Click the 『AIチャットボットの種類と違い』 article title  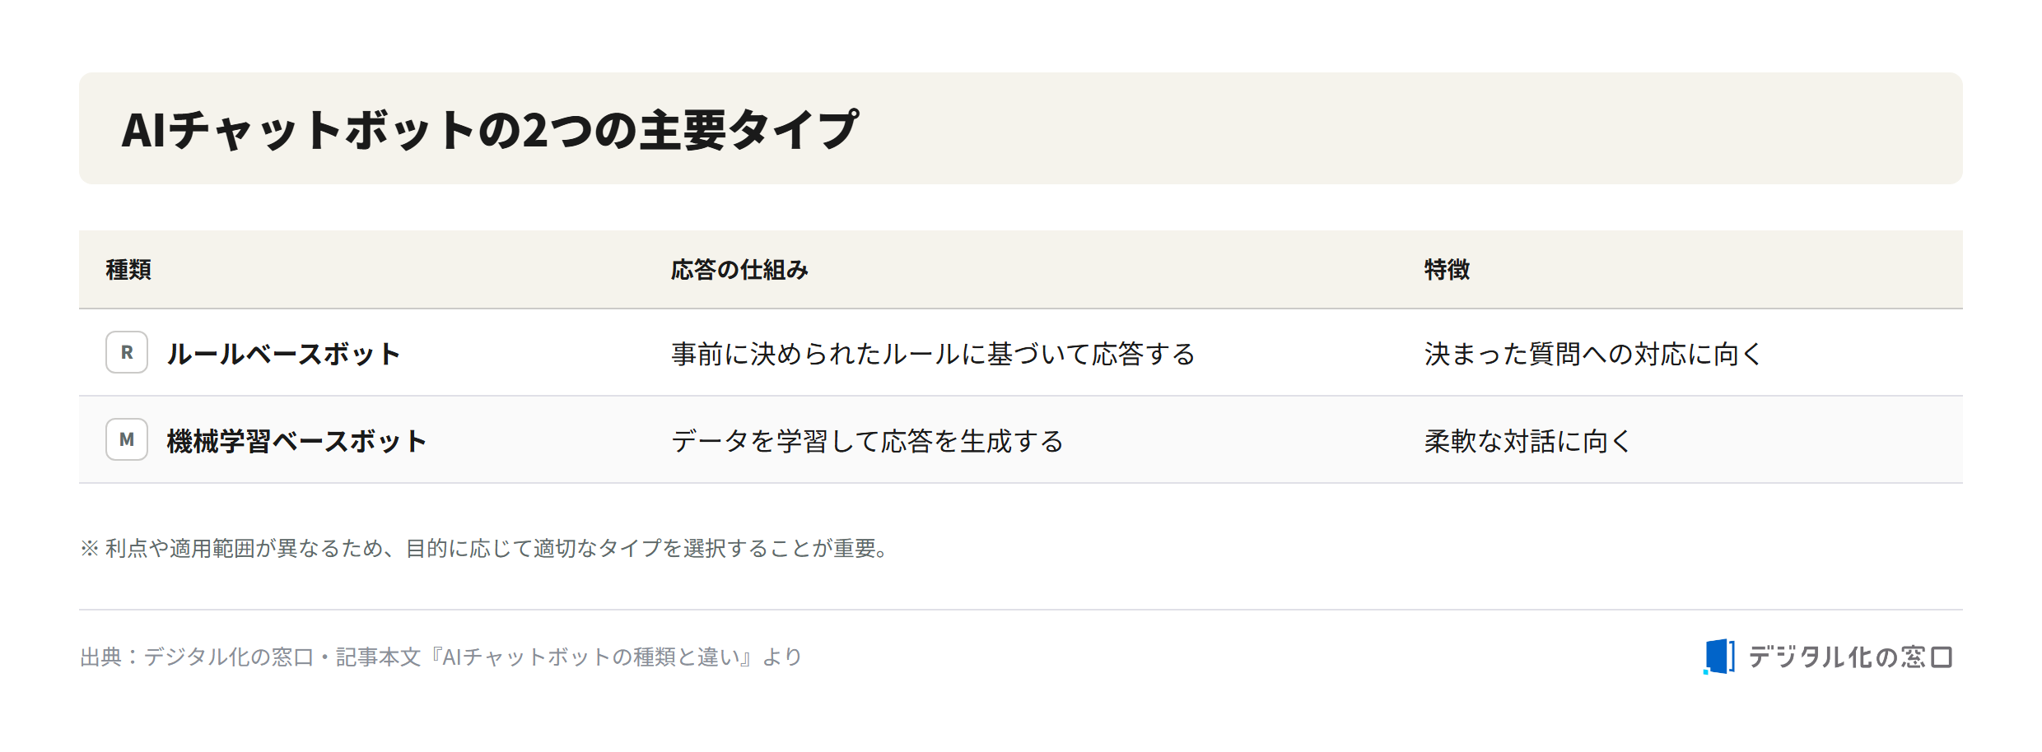tap(590, 657)
